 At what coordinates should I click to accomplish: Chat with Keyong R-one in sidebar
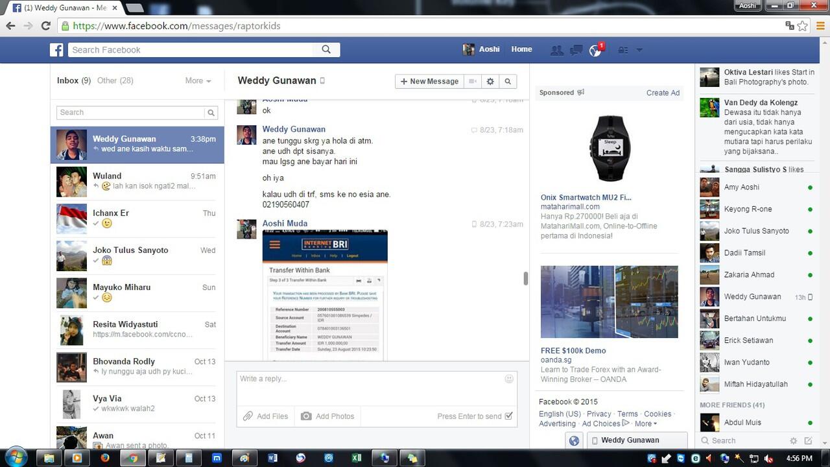[x=756, y=209]
